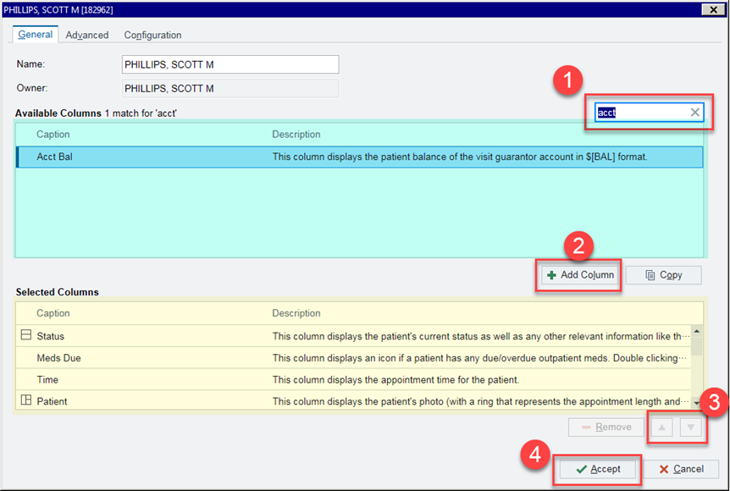Click the Meds Due description text
Viewport: 730px width, 491px height.
click(x=479, y=358)
